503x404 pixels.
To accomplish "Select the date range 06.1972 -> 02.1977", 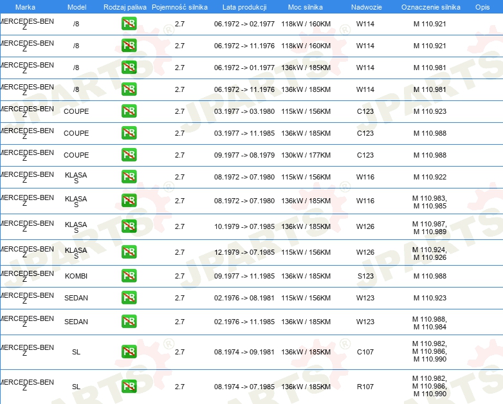I will tap(244, 24).
